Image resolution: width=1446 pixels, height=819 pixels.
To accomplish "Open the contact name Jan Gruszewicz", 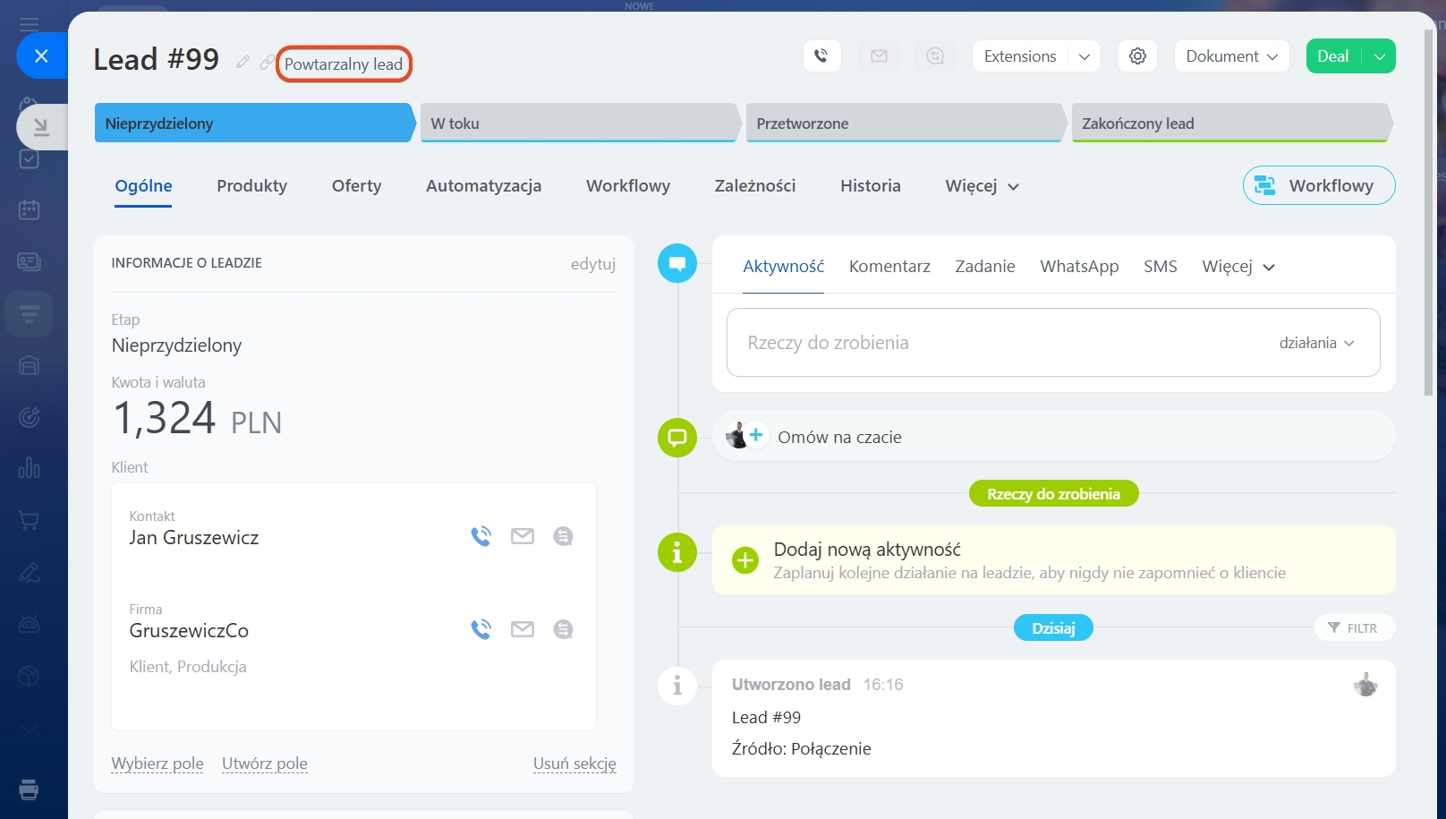I will tap(194, 538).
